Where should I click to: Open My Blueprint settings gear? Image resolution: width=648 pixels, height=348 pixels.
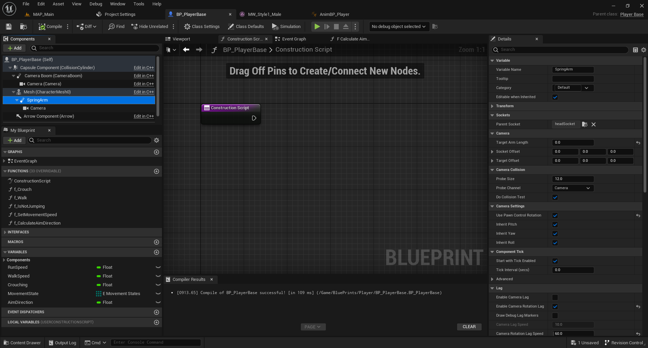(157, 140)
